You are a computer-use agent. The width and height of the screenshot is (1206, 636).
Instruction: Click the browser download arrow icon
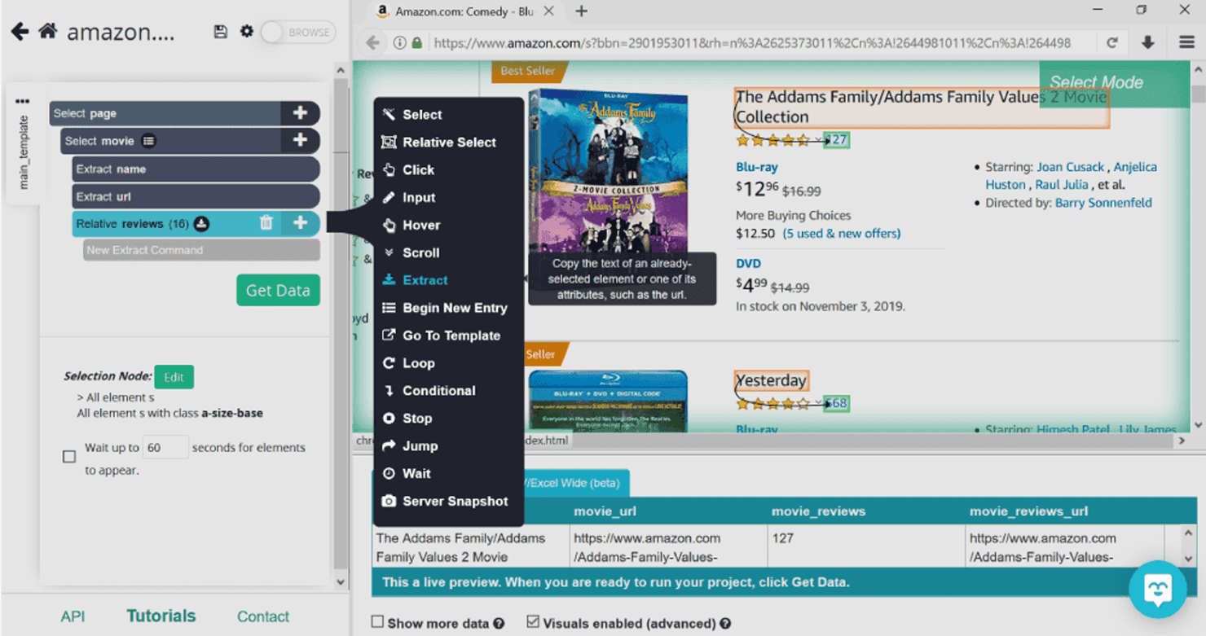click(1148, 43)
